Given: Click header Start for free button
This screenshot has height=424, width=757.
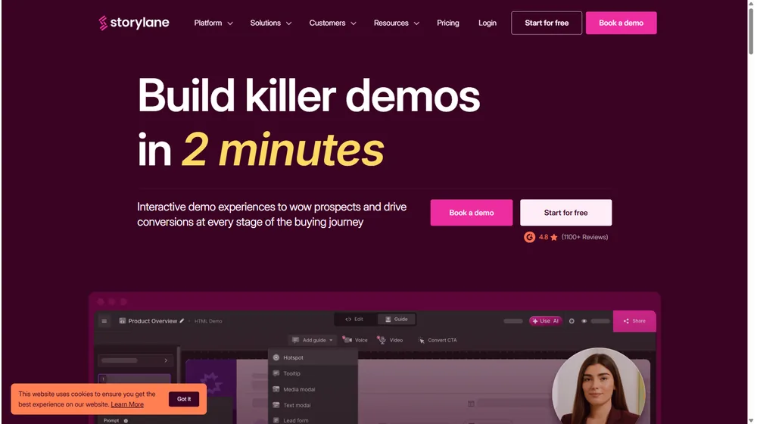Looking at the screenshot, I should (x=547, y=23).
